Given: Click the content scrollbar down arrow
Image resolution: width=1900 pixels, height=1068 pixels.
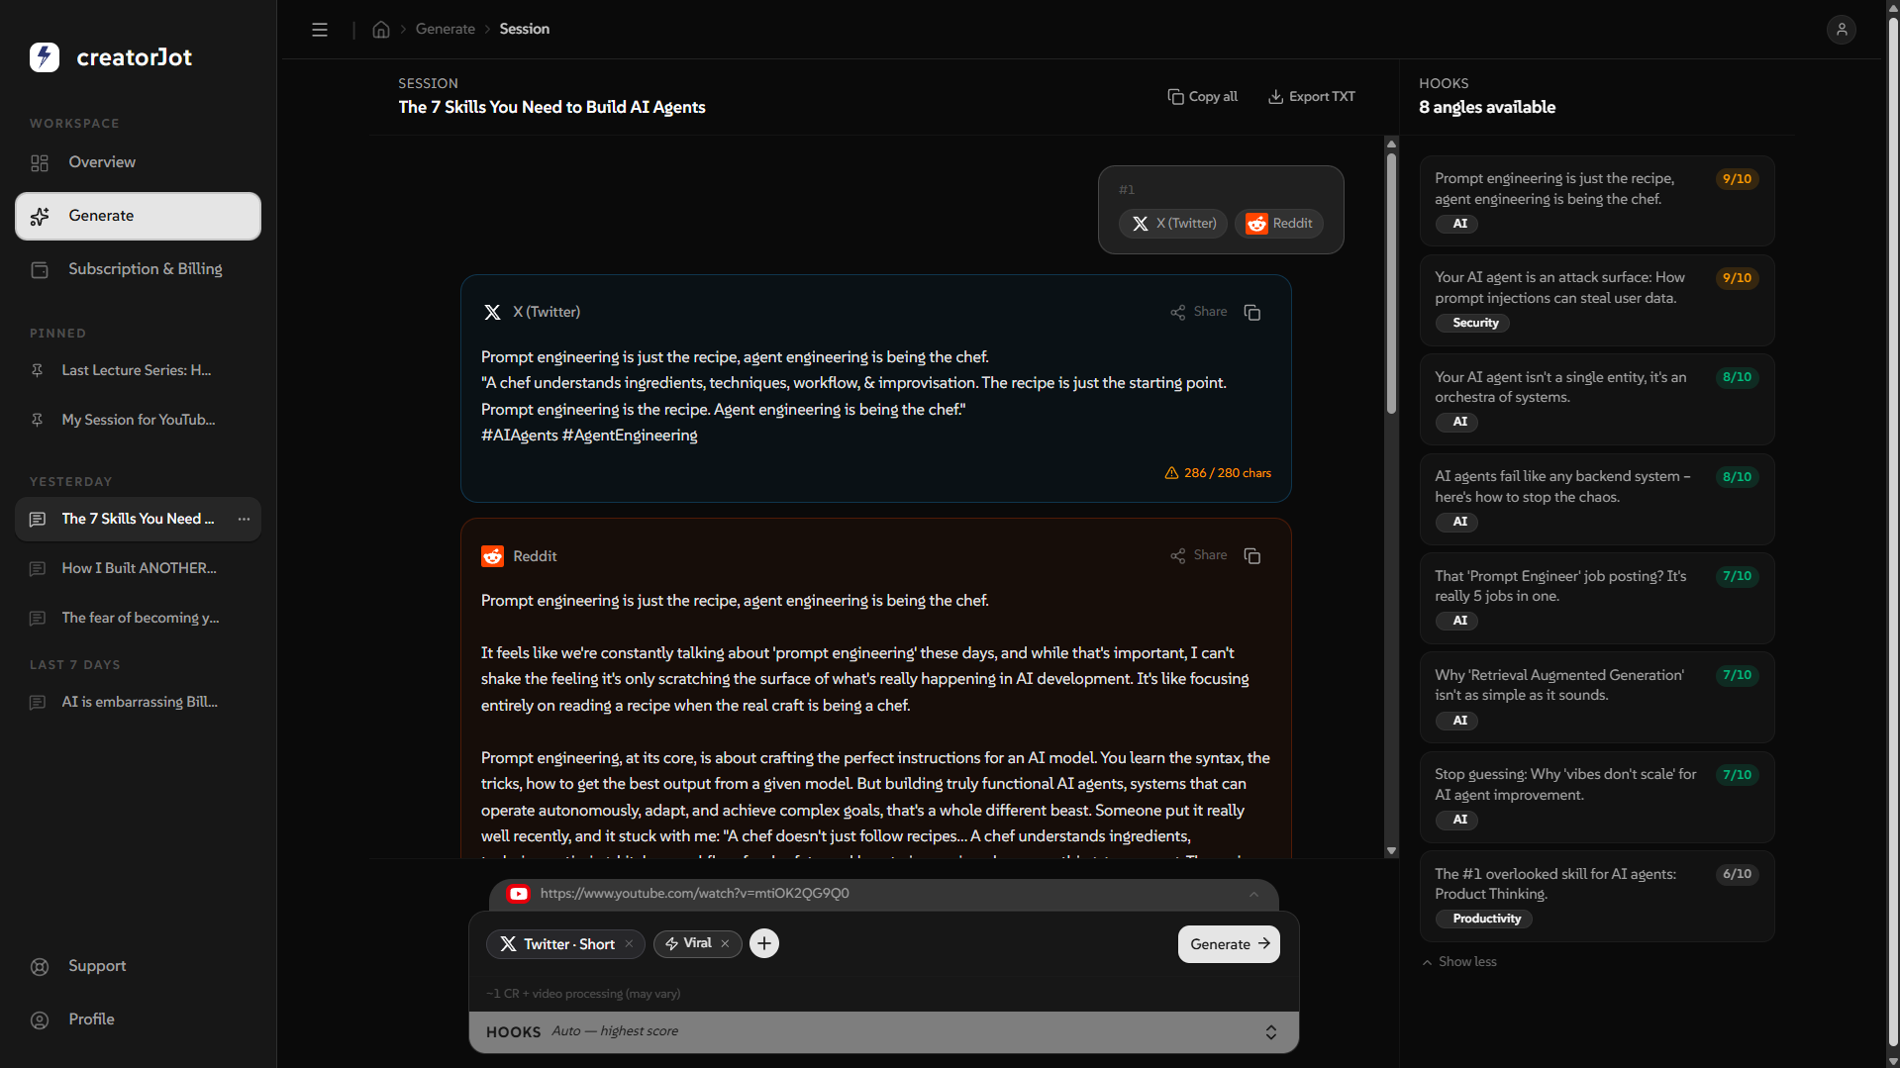Looking at the screenshot, I should (1391, 851).
